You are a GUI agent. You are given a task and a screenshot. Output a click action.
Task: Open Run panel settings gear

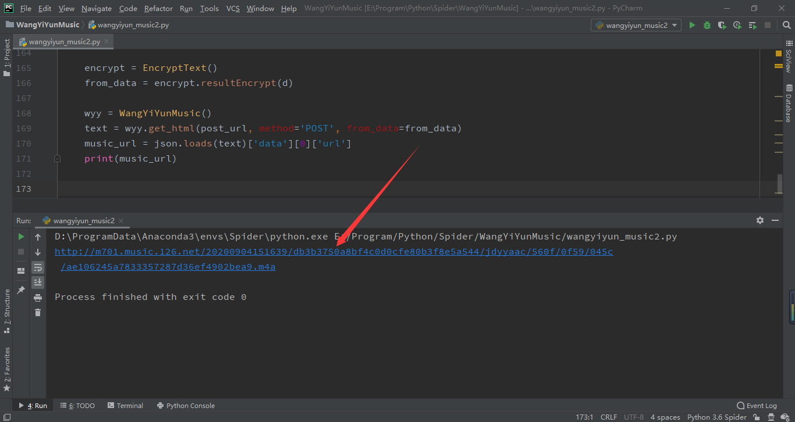[x=759, y=220]
